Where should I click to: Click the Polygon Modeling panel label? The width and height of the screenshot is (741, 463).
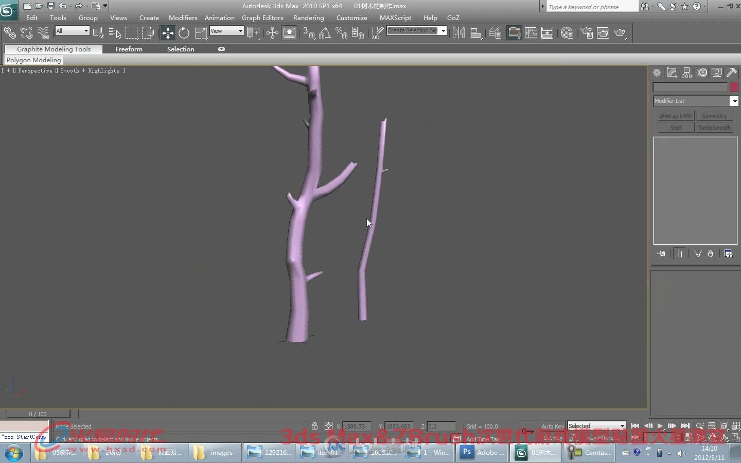(33, 60)
